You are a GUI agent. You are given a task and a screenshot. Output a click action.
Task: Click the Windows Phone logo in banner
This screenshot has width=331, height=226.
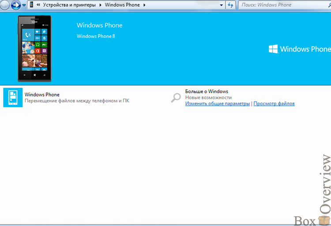pyautogui.click(x=300, y=49)
